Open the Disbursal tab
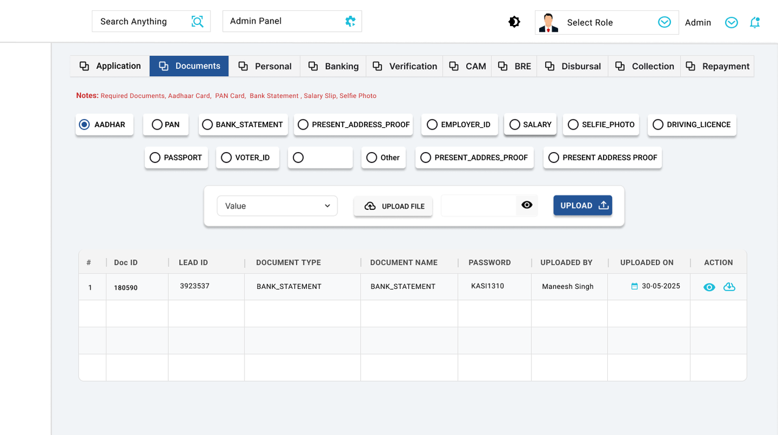This screenshot has width=778, height=435. [x=572, y=66]
